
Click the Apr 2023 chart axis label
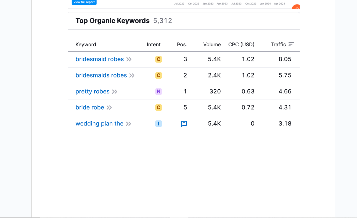[x=222, y=4]
